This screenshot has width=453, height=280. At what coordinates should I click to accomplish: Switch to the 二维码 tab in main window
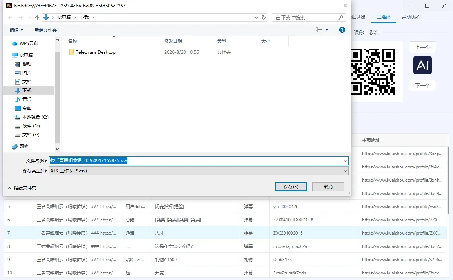point(383,17)
